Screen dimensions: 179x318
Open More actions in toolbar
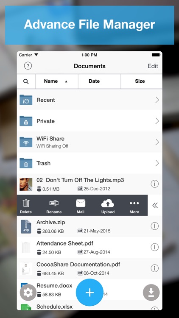(x=134, y=206)
